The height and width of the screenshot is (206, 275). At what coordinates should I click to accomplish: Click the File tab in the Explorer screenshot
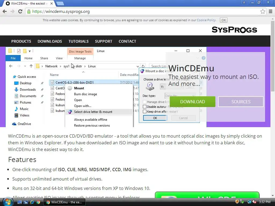[x=13, y=58]
